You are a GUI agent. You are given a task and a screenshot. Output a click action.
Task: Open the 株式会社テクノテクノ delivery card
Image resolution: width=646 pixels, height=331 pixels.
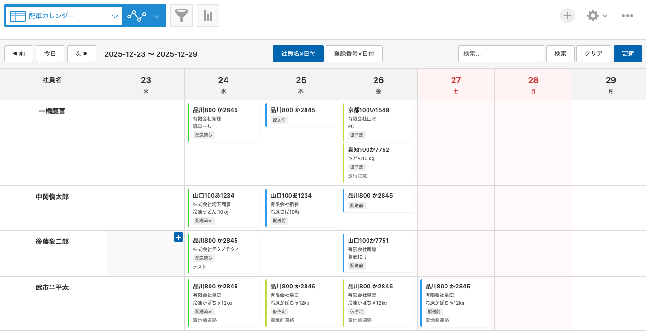pos(224,253)
